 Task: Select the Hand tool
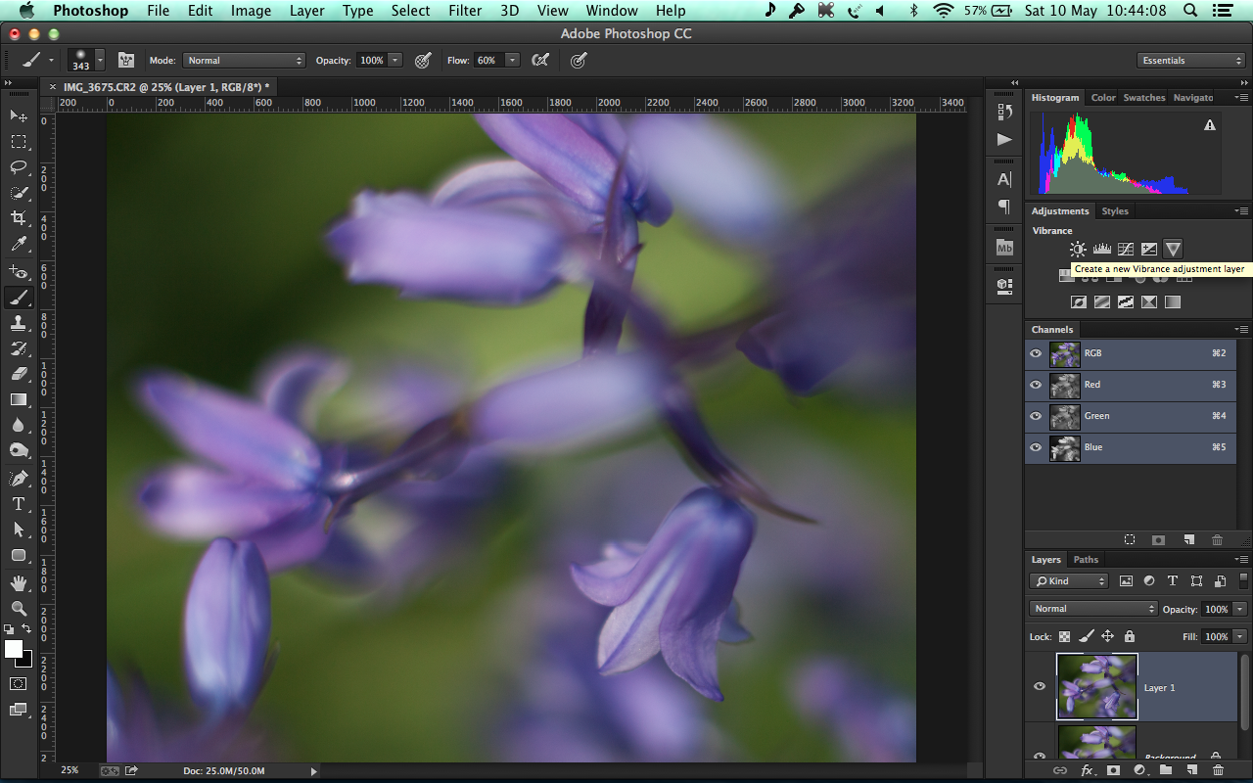19,583
